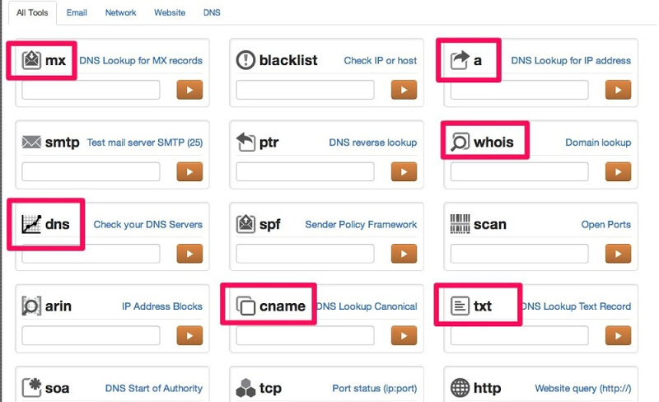Run the whois lookup orange play button
This screenshot has height=402, width=659.
(619, 171)
